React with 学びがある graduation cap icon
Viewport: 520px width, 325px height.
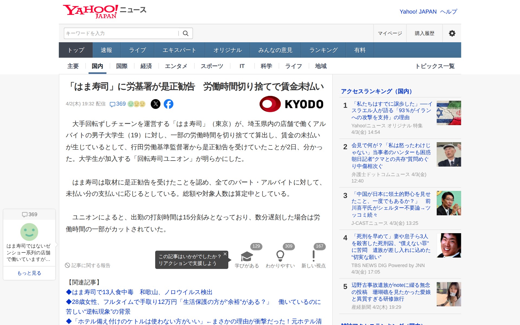pos(247,256)
